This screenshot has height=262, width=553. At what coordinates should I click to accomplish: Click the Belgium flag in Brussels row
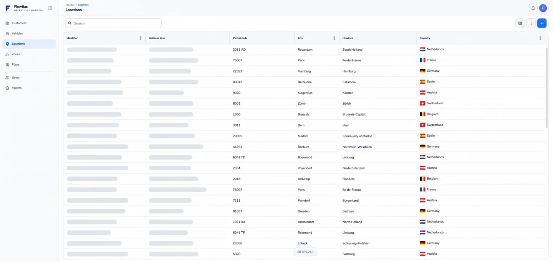point(422,114)
